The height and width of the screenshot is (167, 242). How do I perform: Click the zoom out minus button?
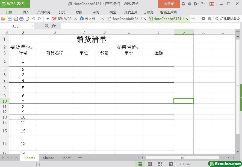[193, 164]
